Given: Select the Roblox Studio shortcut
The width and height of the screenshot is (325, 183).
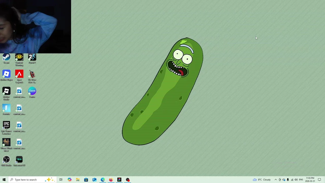Looking at the screenshot, I should point(6,94).
